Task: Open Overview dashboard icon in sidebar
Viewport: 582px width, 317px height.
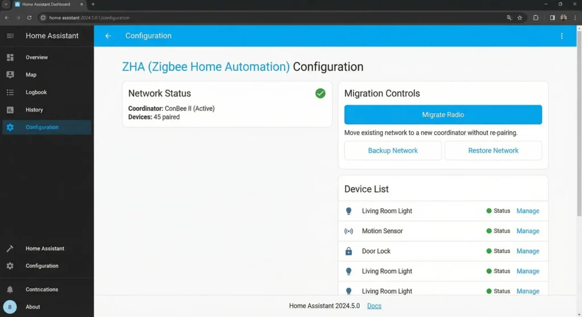Action: [10, 57]
